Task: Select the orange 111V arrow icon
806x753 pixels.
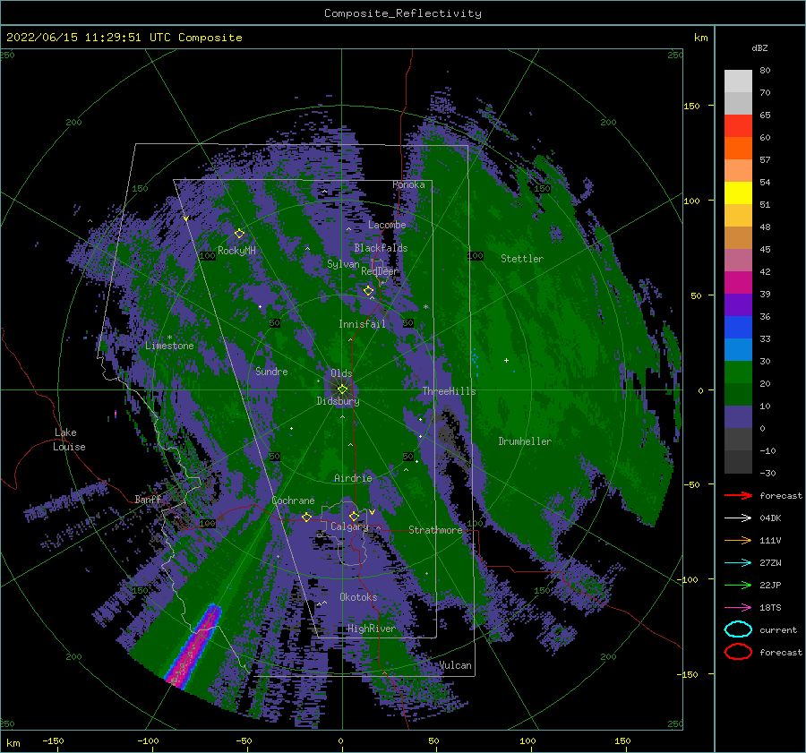Action: 738,540
